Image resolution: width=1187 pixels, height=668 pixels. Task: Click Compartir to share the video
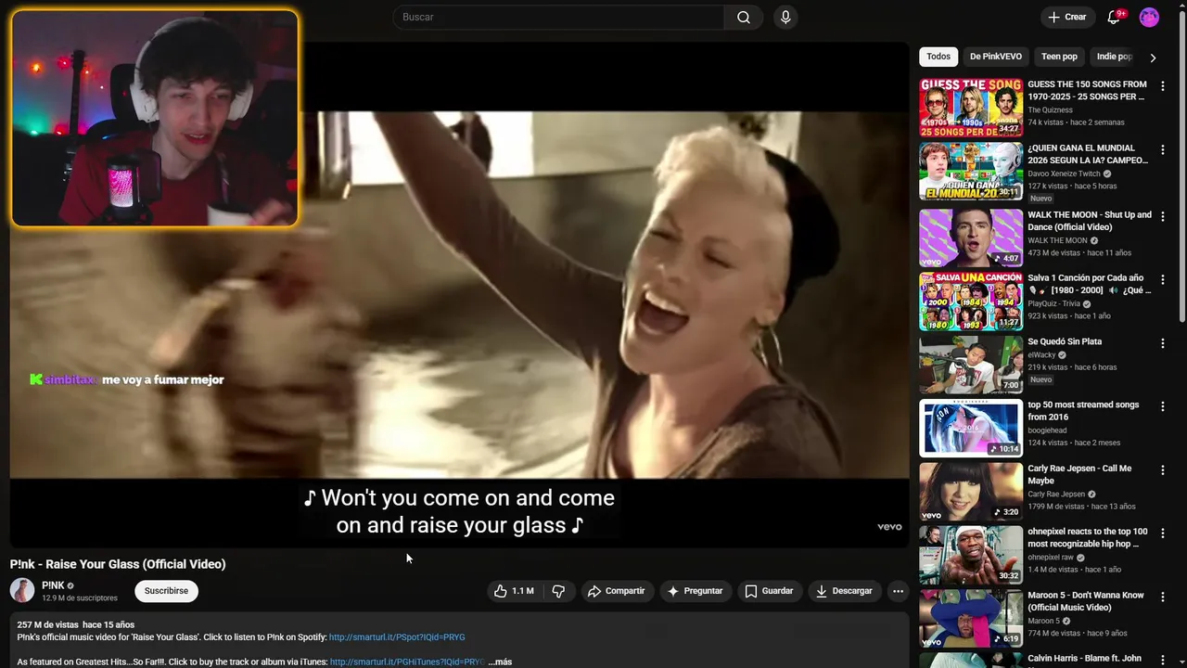618,591
